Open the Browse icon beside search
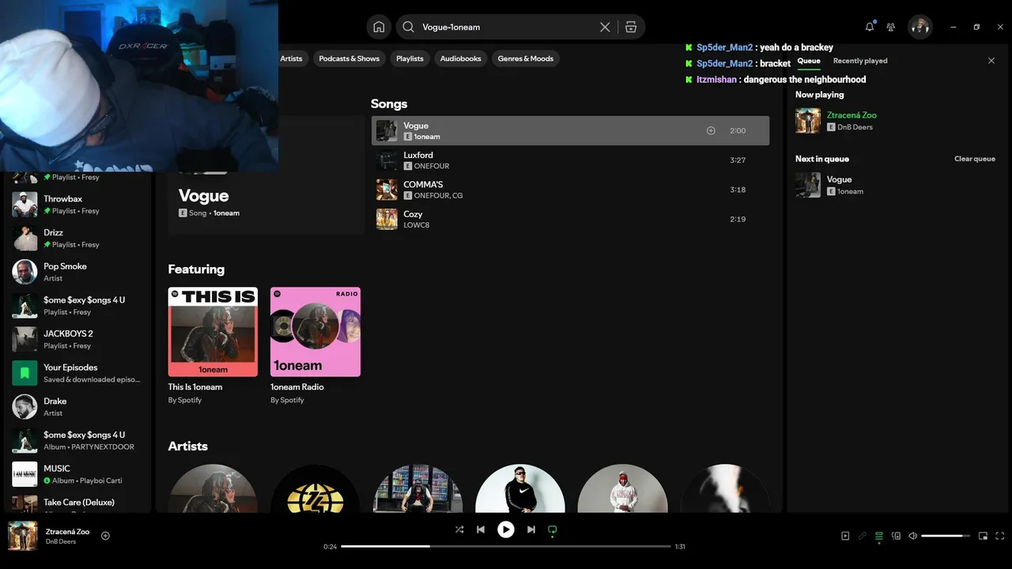This screenshot has width=1012, height=569. 631,27
